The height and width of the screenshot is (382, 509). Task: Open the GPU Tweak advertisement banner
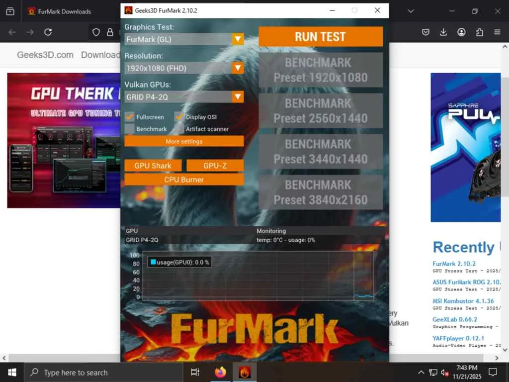64,140
